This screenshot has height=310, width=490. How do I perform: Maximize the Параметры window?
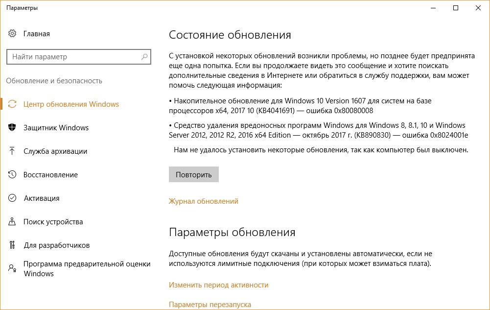click(456, 8)
